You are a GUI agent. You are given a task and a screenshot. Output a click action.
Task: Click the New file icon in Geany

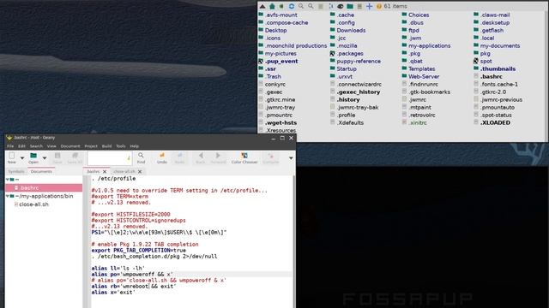point(11,157)
